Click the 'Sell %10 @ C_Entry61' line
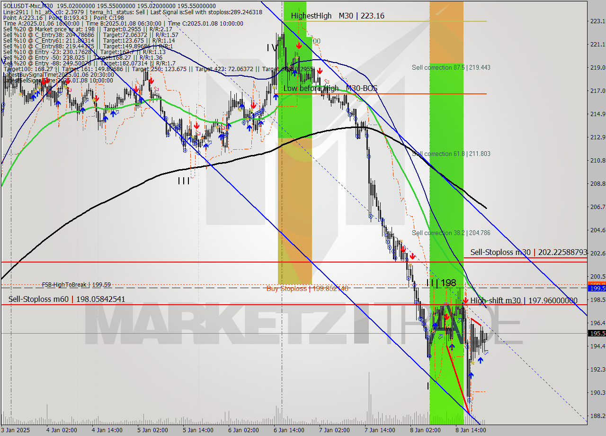 pyautogui.click(x=89, y=41)
